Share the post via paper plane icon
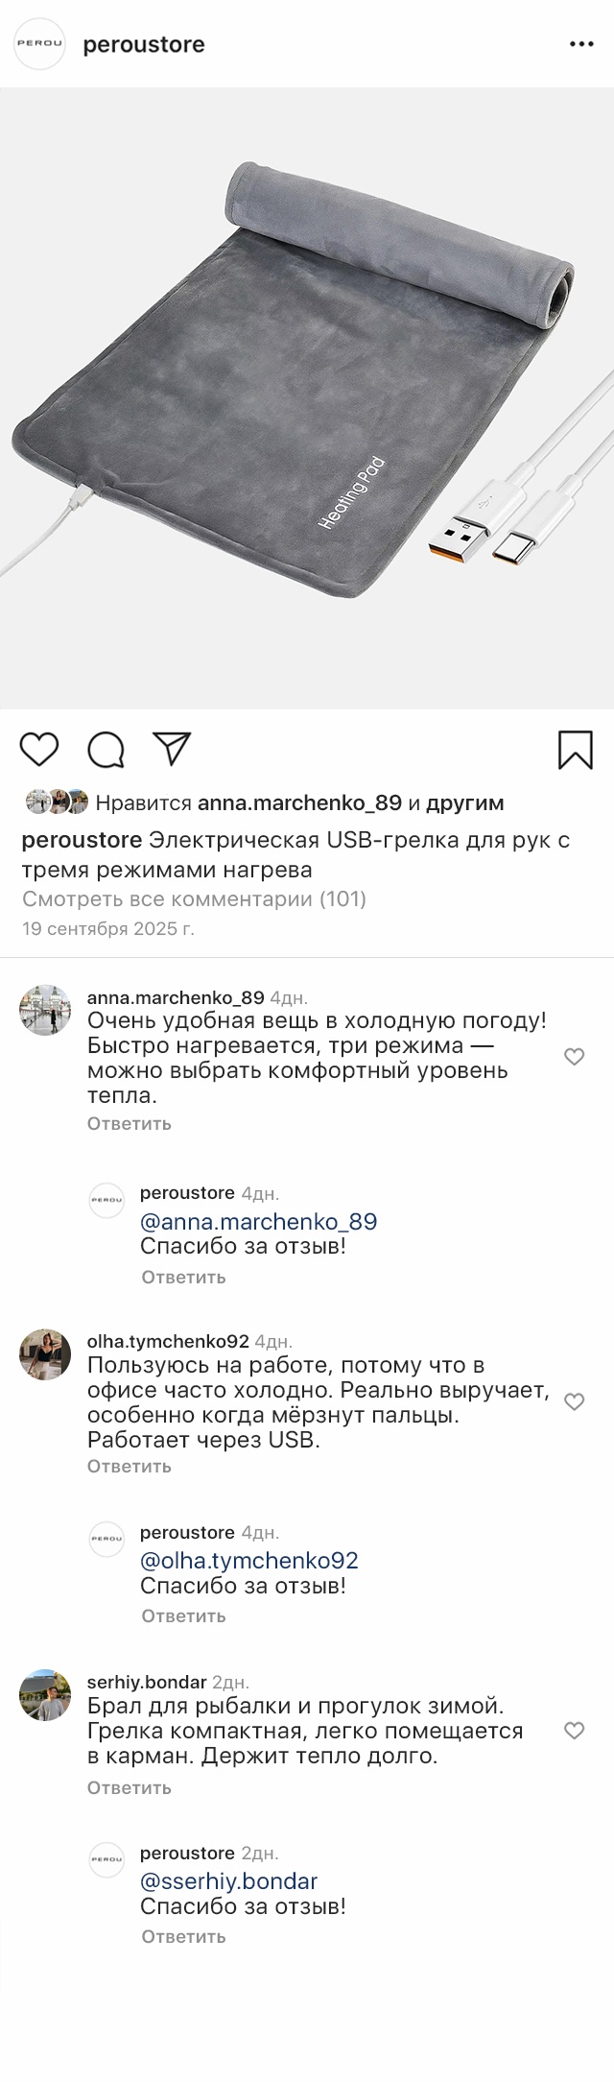This screenshot has width=614, height=2082. click(173, 749)
